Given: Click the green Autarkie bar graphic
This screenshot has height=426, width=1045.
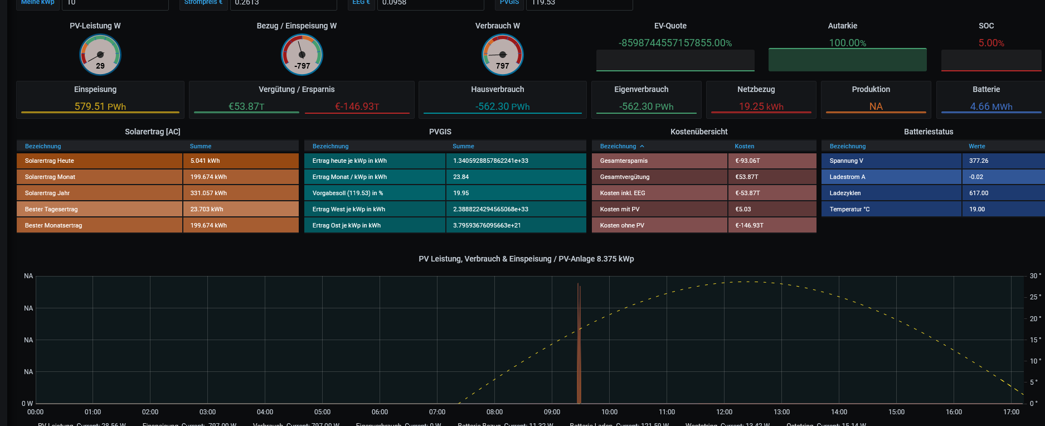Looking at the screenshot, I should tap(847, 60).
